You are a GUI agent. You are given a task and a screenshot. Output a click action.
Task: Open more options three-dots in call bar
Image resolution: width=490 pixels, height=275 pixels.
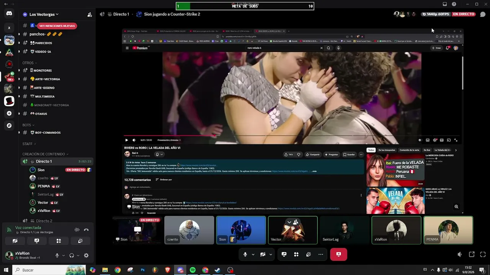321,254
